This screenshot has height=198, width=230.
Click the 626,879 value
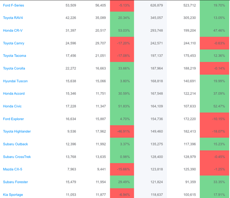point(157,5)
